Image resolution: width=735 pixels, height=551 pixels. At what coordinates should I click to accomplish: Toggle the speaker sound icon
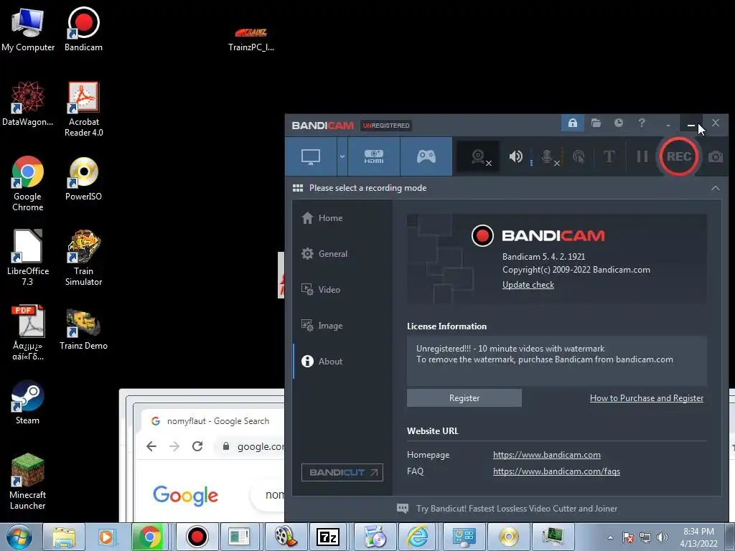(515, 156)
